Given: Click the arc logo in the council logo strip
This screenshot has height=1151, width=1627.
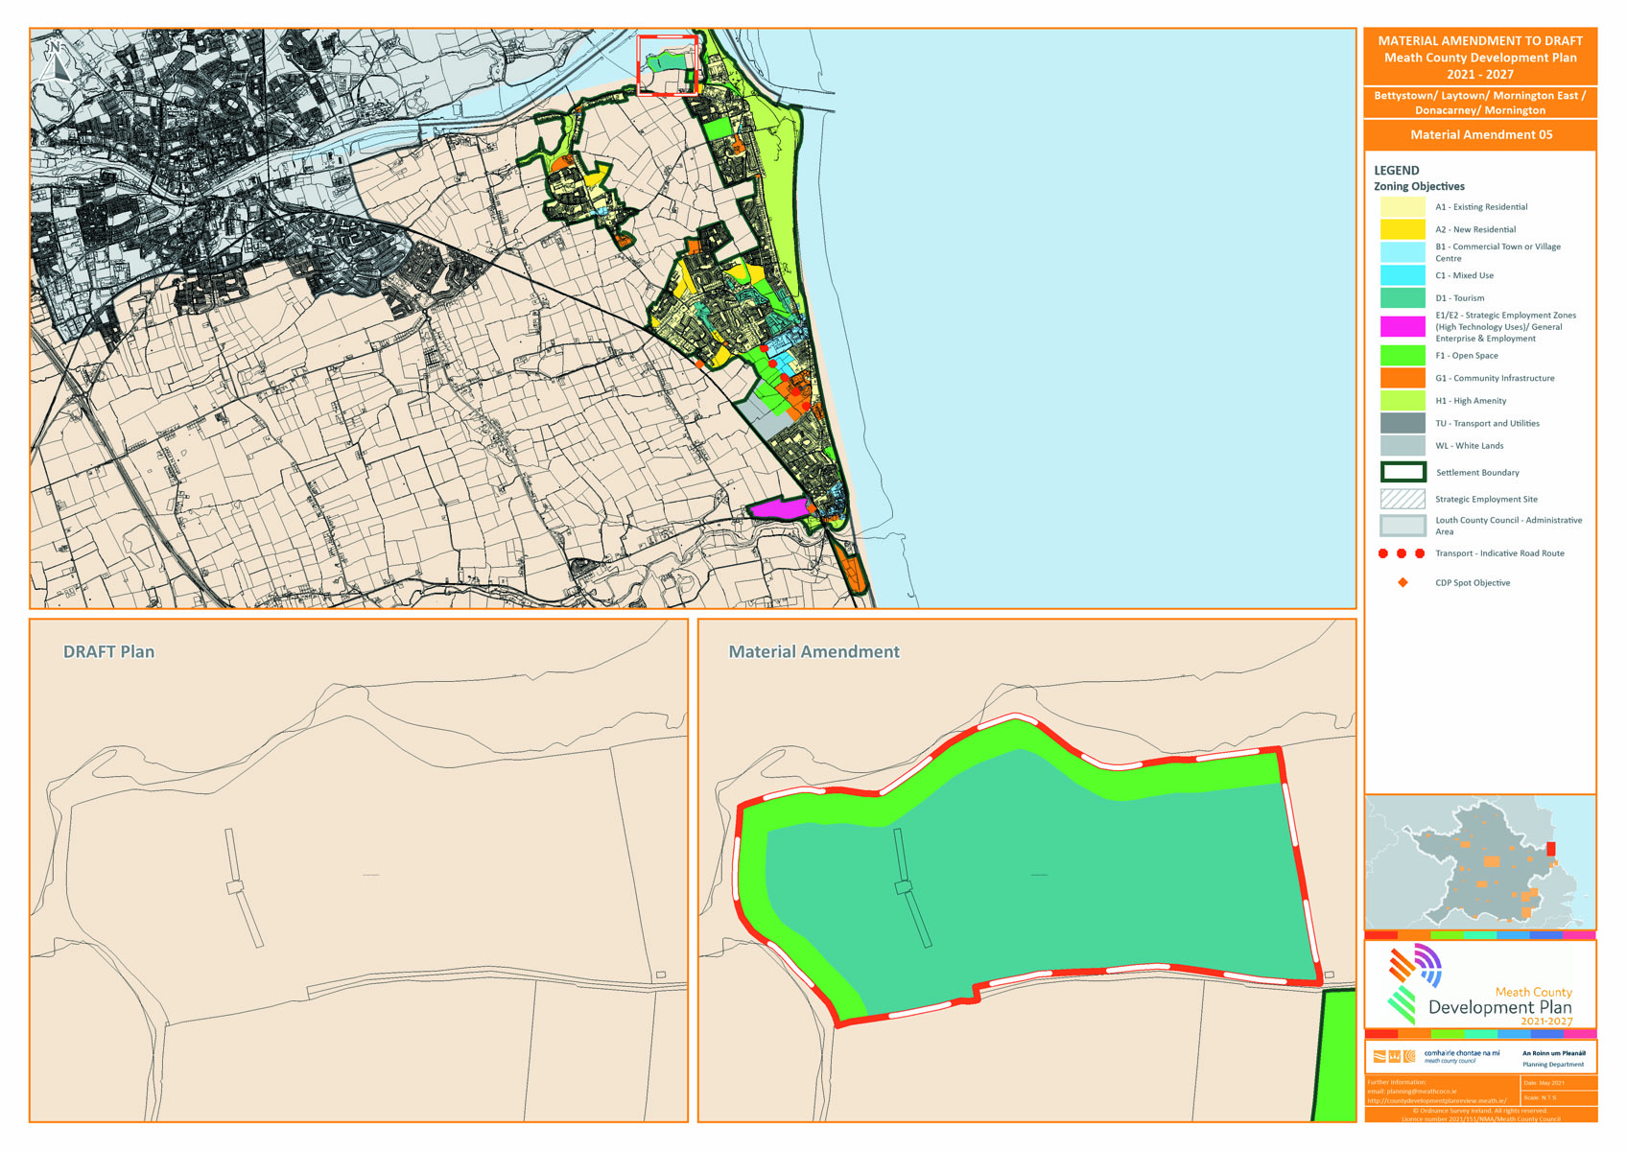Looking at the screenshot, I should point(1409,1057).
